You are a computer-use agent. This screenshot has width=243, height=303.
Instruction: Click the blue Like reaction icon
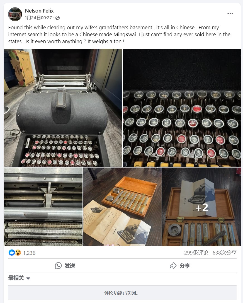click(x=12, y=253)
